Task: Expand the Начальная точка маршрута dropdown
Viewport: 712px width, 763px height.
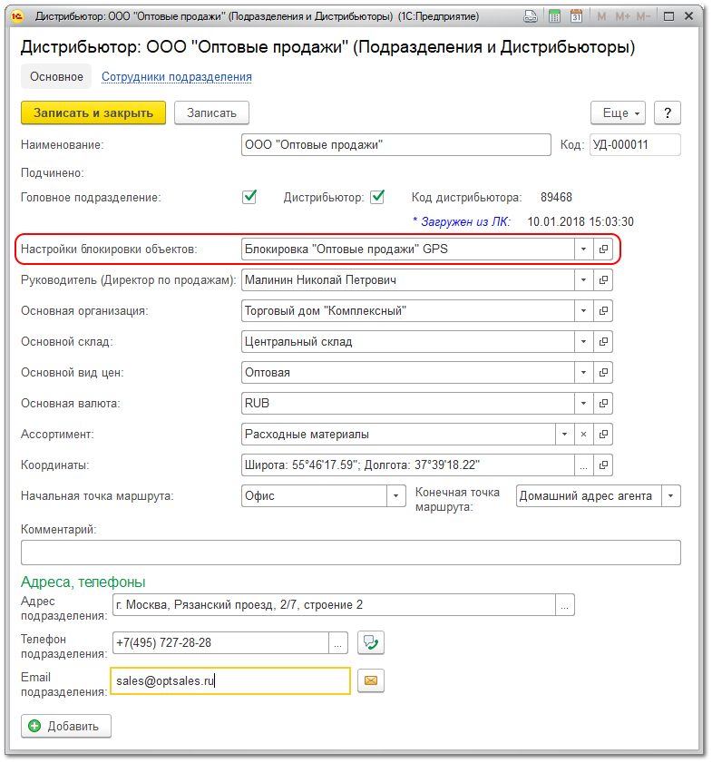Action: tap(396, 496)
